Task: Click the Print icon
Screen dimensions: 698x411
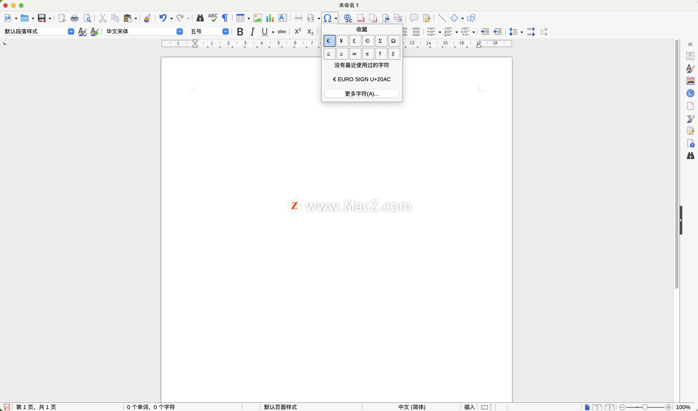Action: coord(75,18)
